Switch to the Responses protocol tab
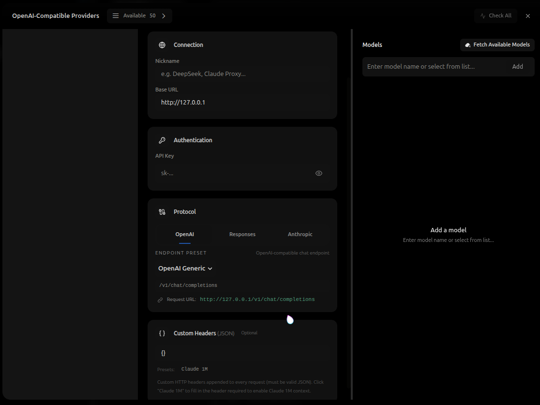The width and height of the screenshot is (540, 405). pos(242,234)
